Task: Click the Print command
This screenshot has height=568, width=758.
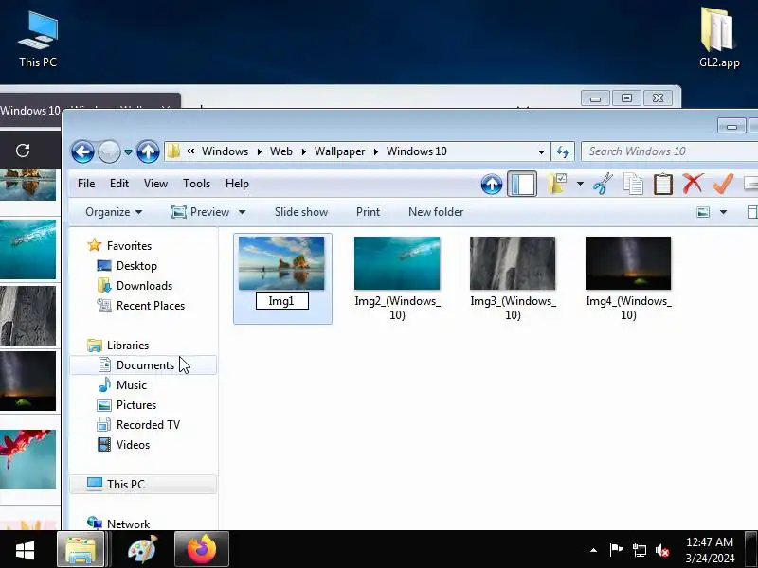Action: pyautogui.click(x=368, y=212)
